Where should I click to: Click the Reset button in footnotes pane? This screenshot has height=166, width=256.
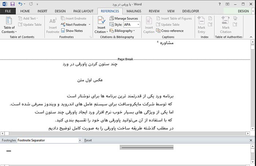point(88,140)
